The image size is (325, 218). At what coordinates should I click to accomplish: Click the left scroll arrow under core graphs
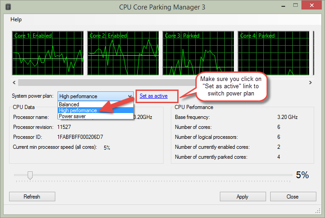point(14,82)
